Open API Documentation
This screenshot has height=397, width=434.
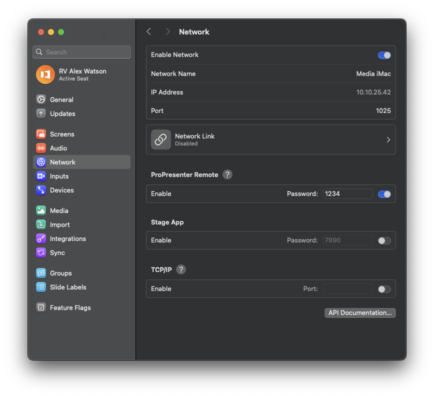pos(360,313)
